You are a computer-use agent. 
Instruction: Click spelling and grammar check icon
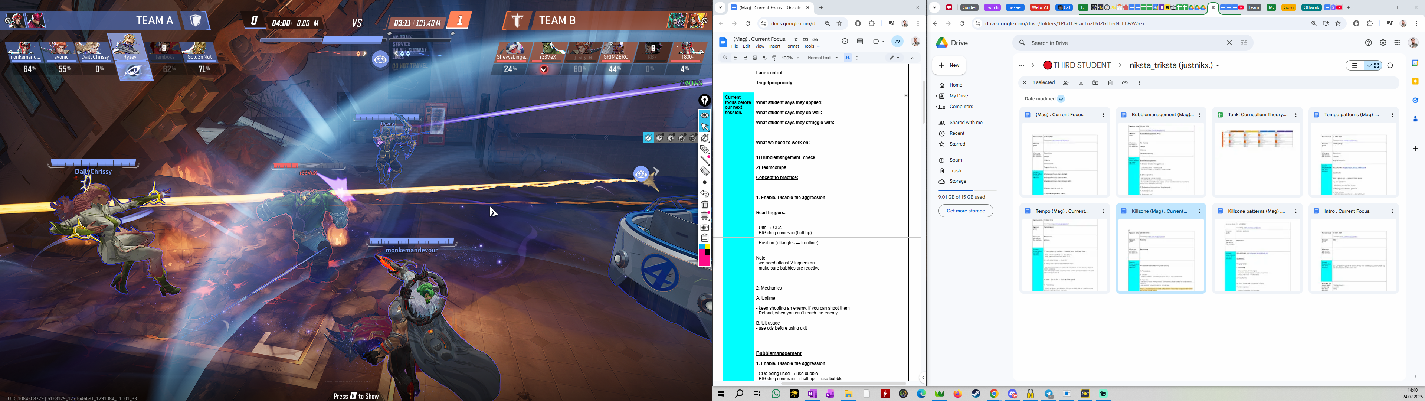pos(764,58)
